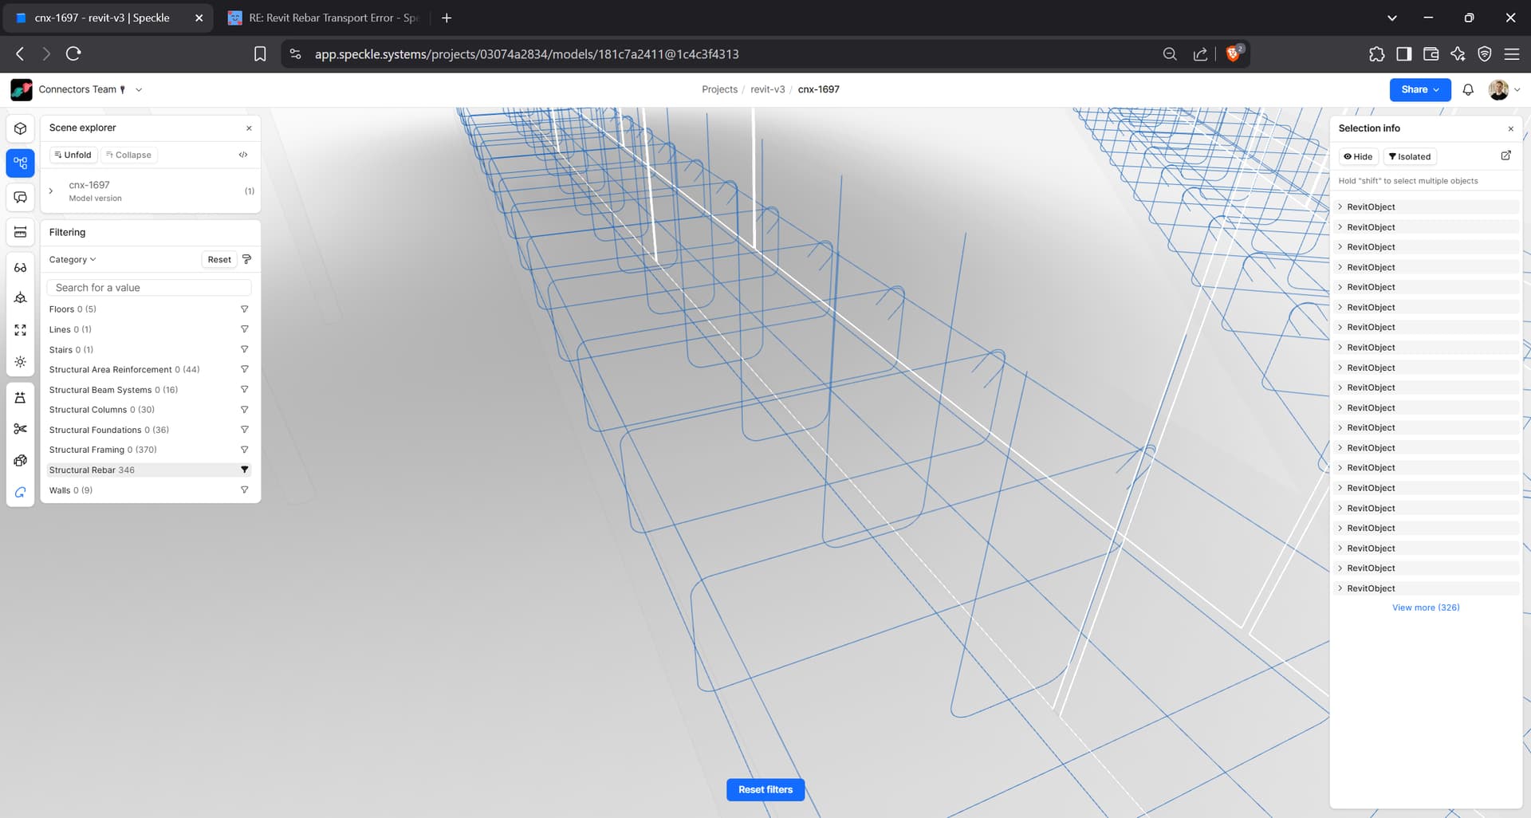Click Reset in the Filtering panel
Screen dimensions: 1531x818
[219, 259]
